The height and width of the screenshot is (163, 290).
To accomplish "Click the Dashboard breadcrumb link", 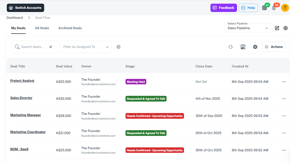I will 15,18.
